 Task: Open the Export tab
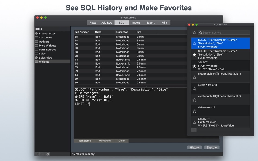tap(150, 23)
